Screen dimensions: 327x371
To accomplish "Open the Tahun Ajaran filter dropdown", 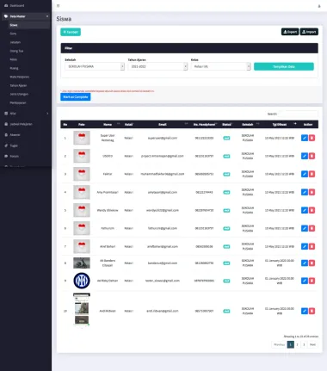I will (x=157, y=66).
